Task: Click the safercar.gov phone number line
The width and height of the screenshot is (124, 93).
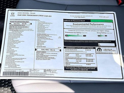Action: tap(79, 70)
